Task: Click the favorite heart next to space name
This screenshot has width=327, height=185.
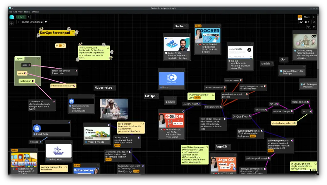Action: point(46,22)
